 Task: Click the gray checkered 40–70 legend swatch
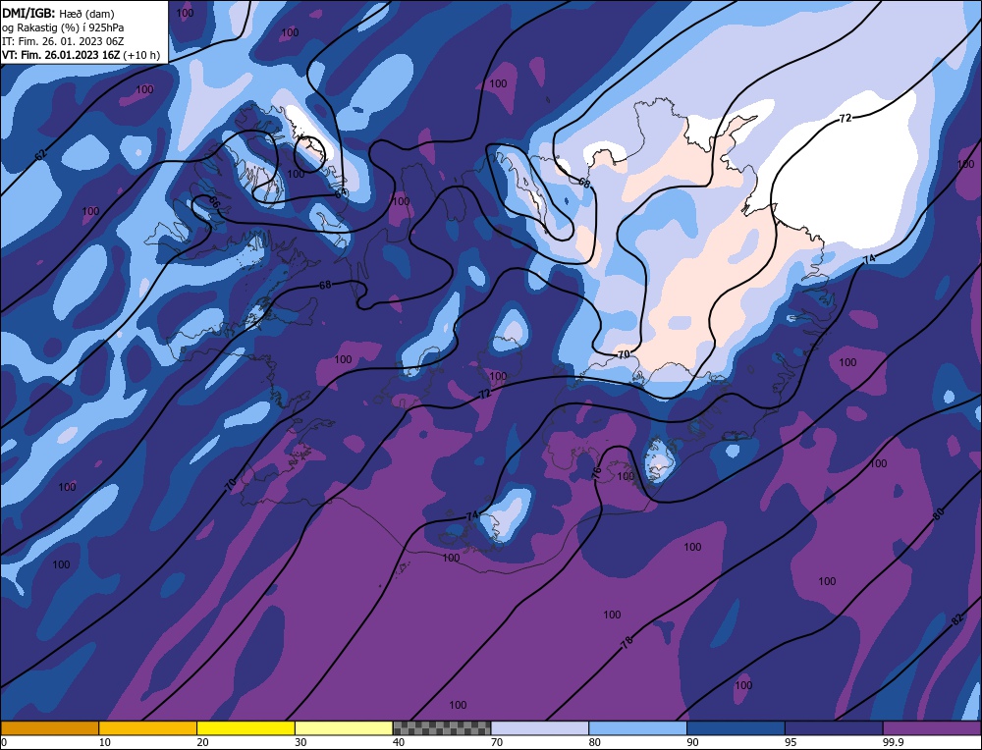pos(442,728)
